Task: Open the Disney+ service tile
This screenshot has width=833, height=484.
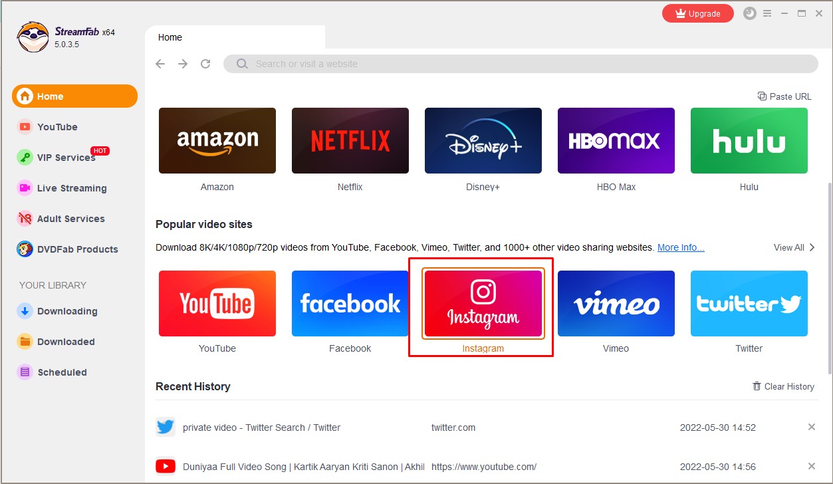Action: point(483,141)
